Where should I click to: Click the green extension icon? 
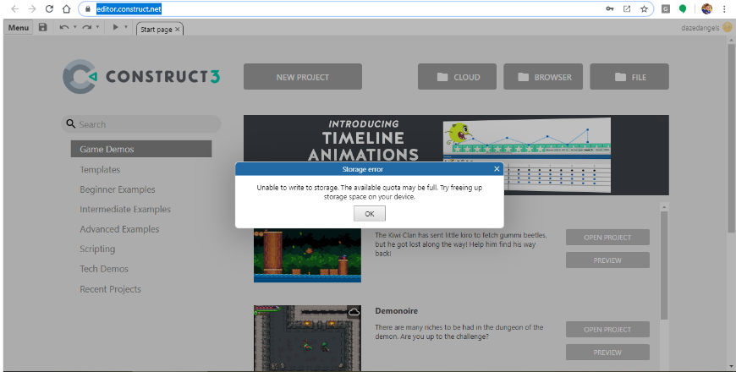pyautogui.click(x=683, y=9)
